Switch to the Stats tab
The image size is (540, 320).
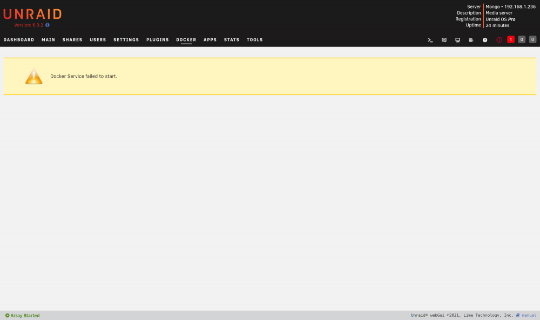tap(232, 40)
